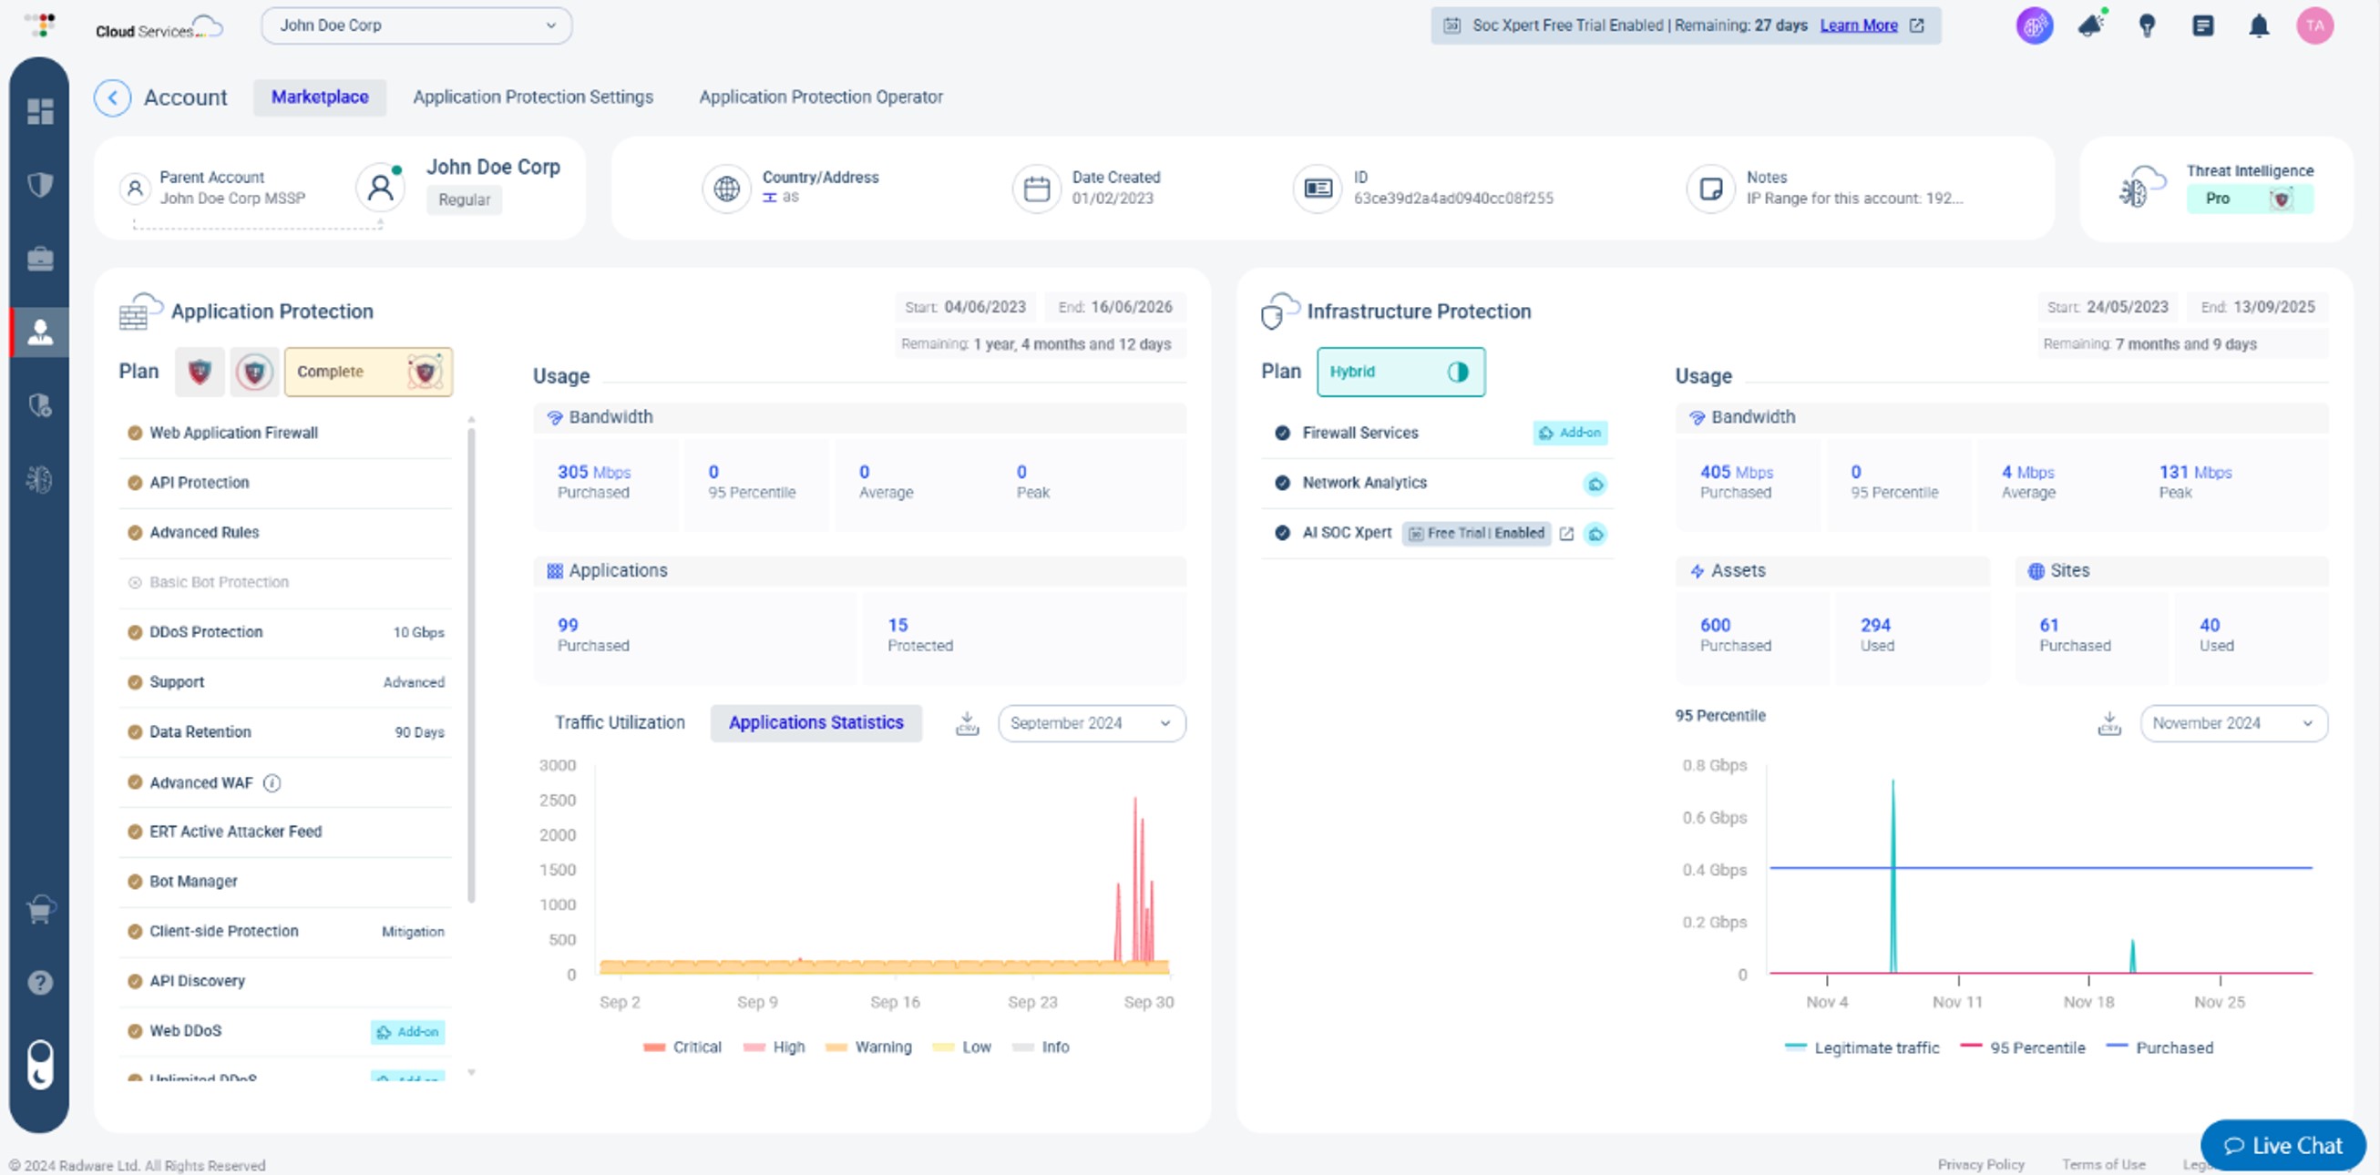This screenshot has width=2380, height=1175.
Task: Select the Complete plan option
Action: coord(368,372)
